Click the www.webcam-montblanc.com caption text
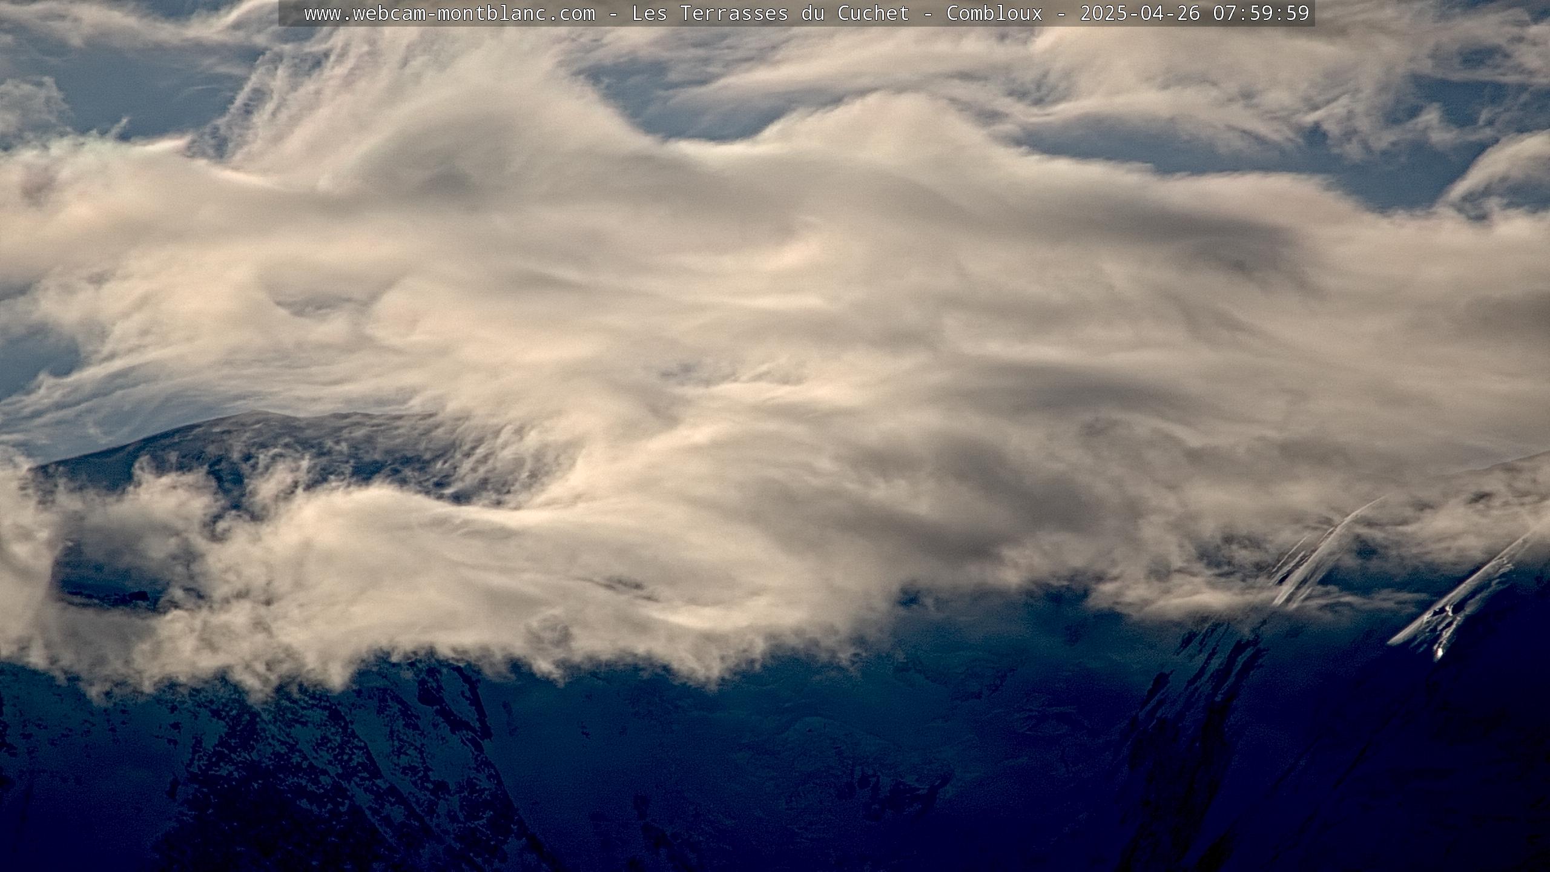 (449, 13)
